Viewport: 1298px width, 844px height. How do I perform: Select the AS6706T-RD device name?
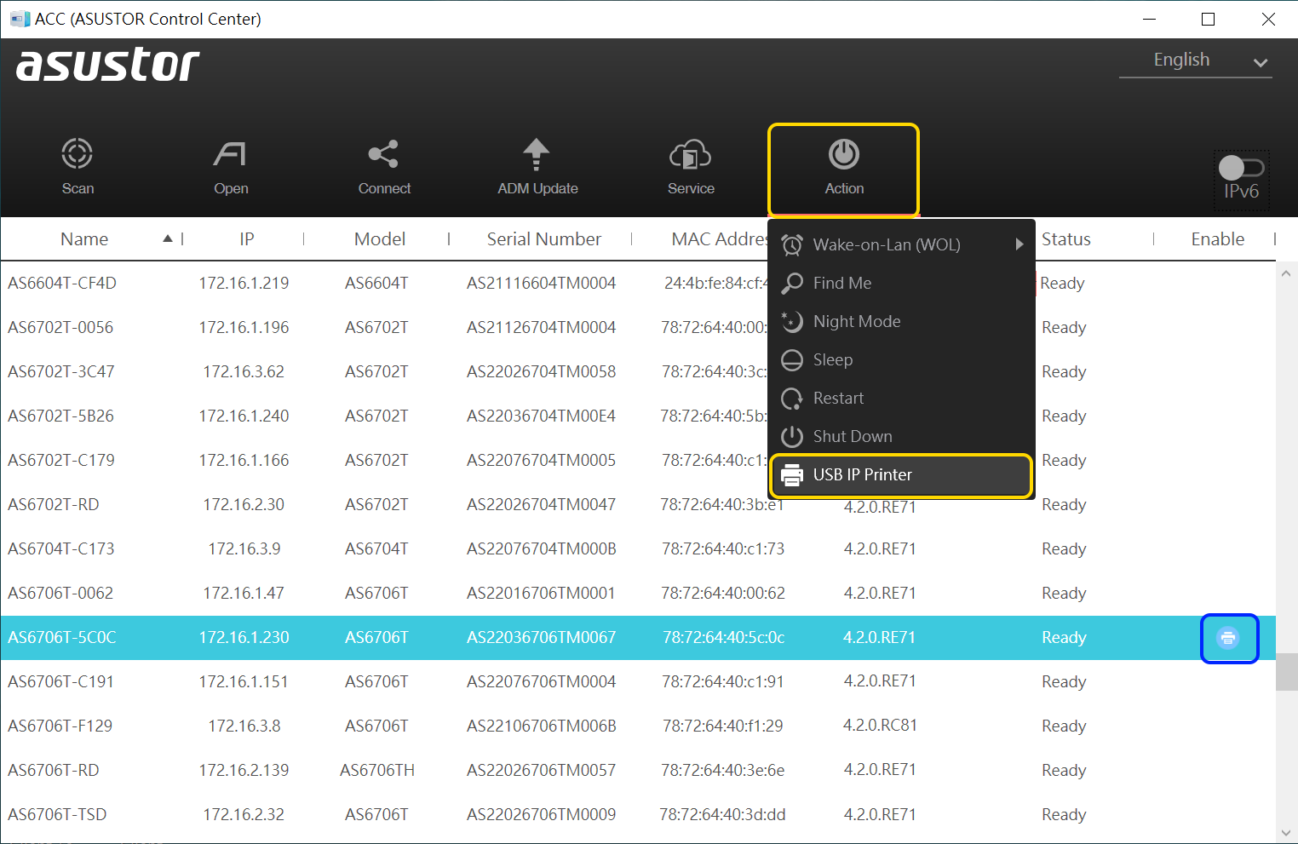tap(54, 771)
